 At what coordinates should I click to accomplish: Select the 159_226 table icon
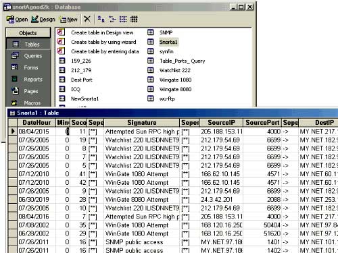(x=62, y=61)
